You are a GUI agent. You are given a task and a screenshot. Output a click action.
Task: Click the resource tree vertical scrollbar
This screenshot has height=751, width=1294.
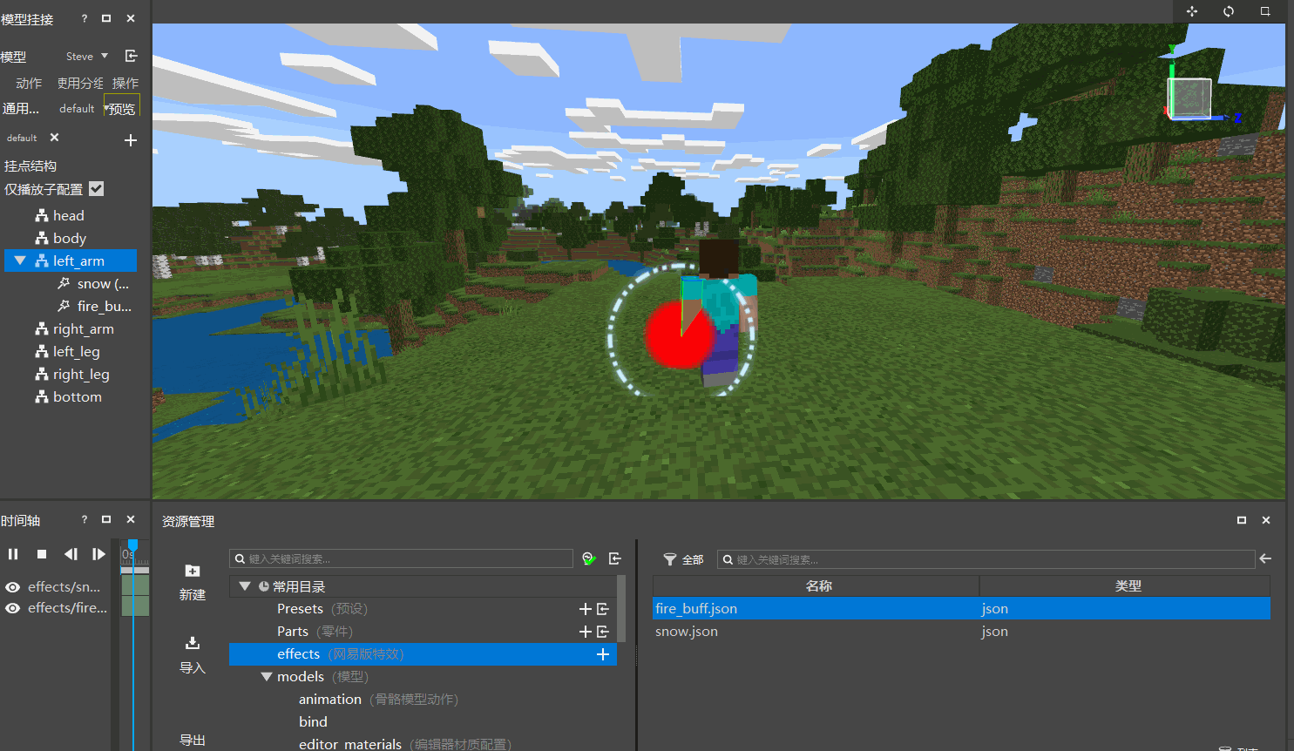pos(621,608)
